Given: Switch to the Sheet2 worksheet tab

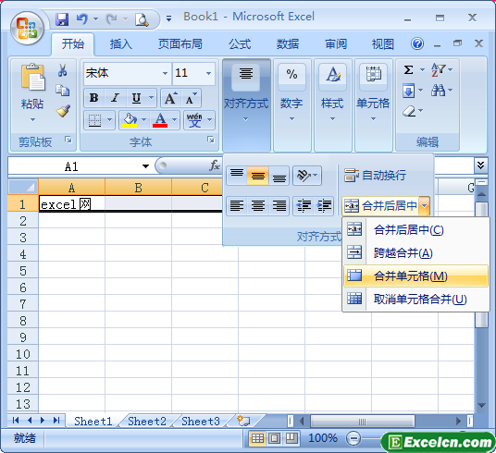Looking at the screenshot, I should coord(147,421).
